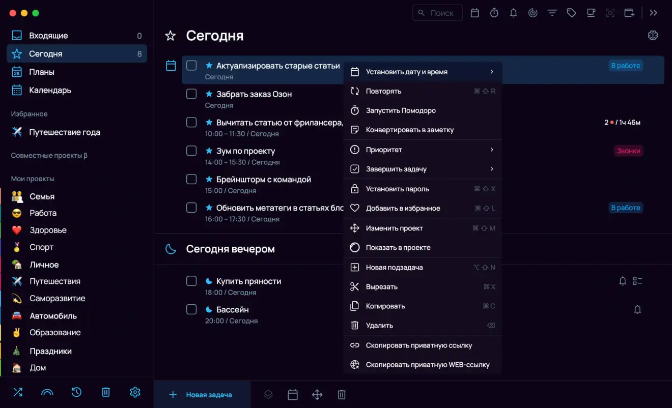672x408 pixels.
Task: Click the filter icon in top toolbar
Action: pyautogui.click(x=552, y=13)
